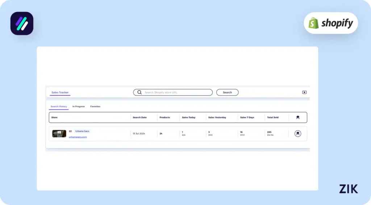Click the spy icon in Urbana Sacs row
This screenshot has height=205, width=371.
tap(298, 134)
